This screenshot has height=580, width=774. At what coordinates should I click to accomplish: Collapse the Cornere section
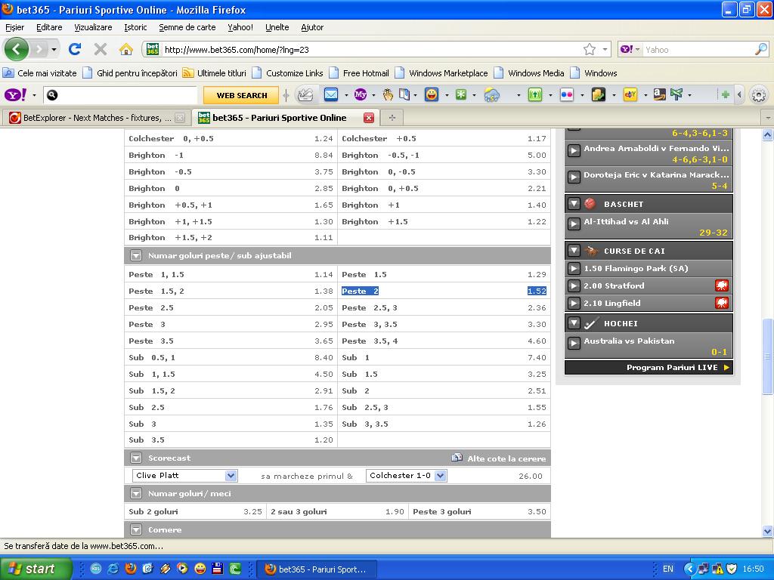coord(136,529)
